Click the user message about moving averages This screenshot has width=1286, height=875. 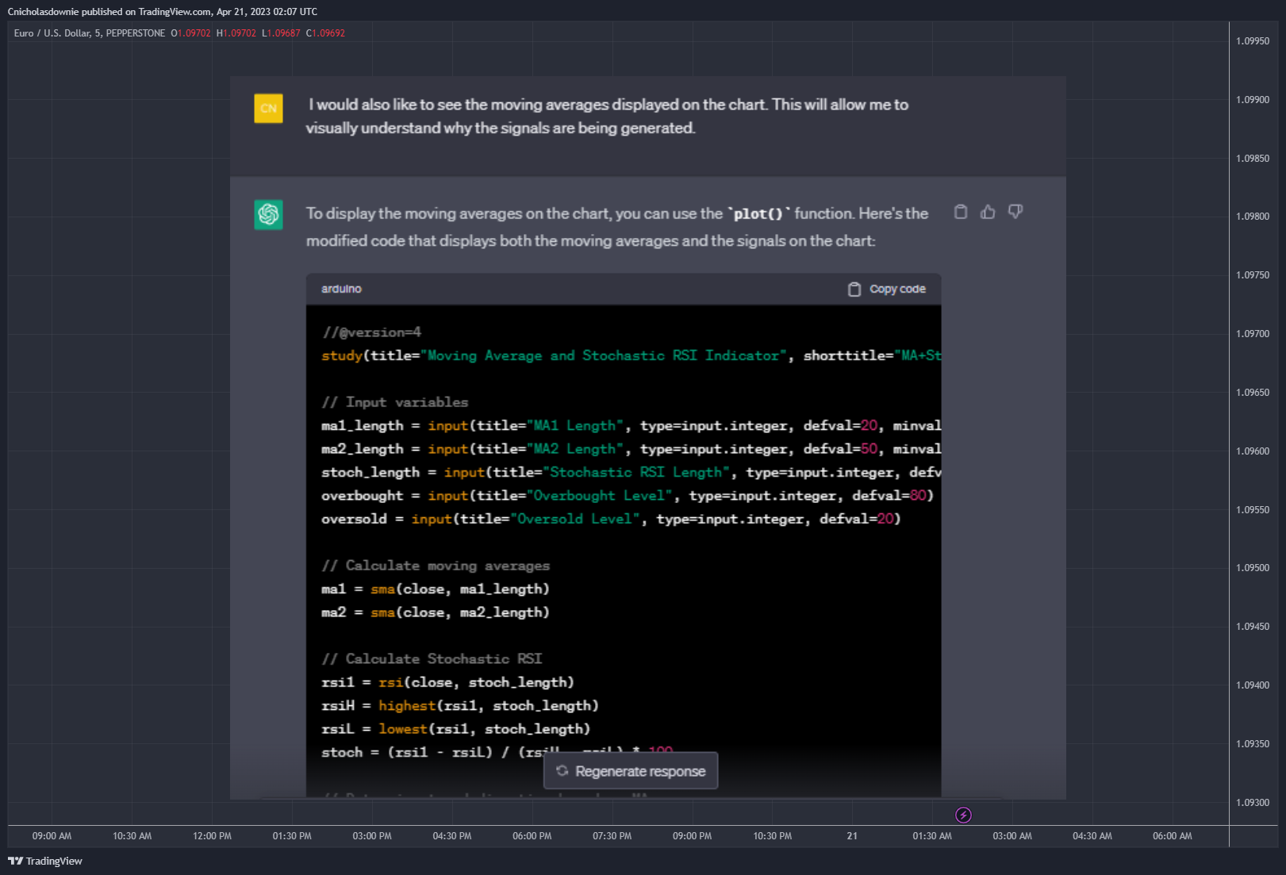607,116
